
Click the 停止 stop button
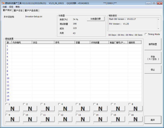[x=153, y=70]
